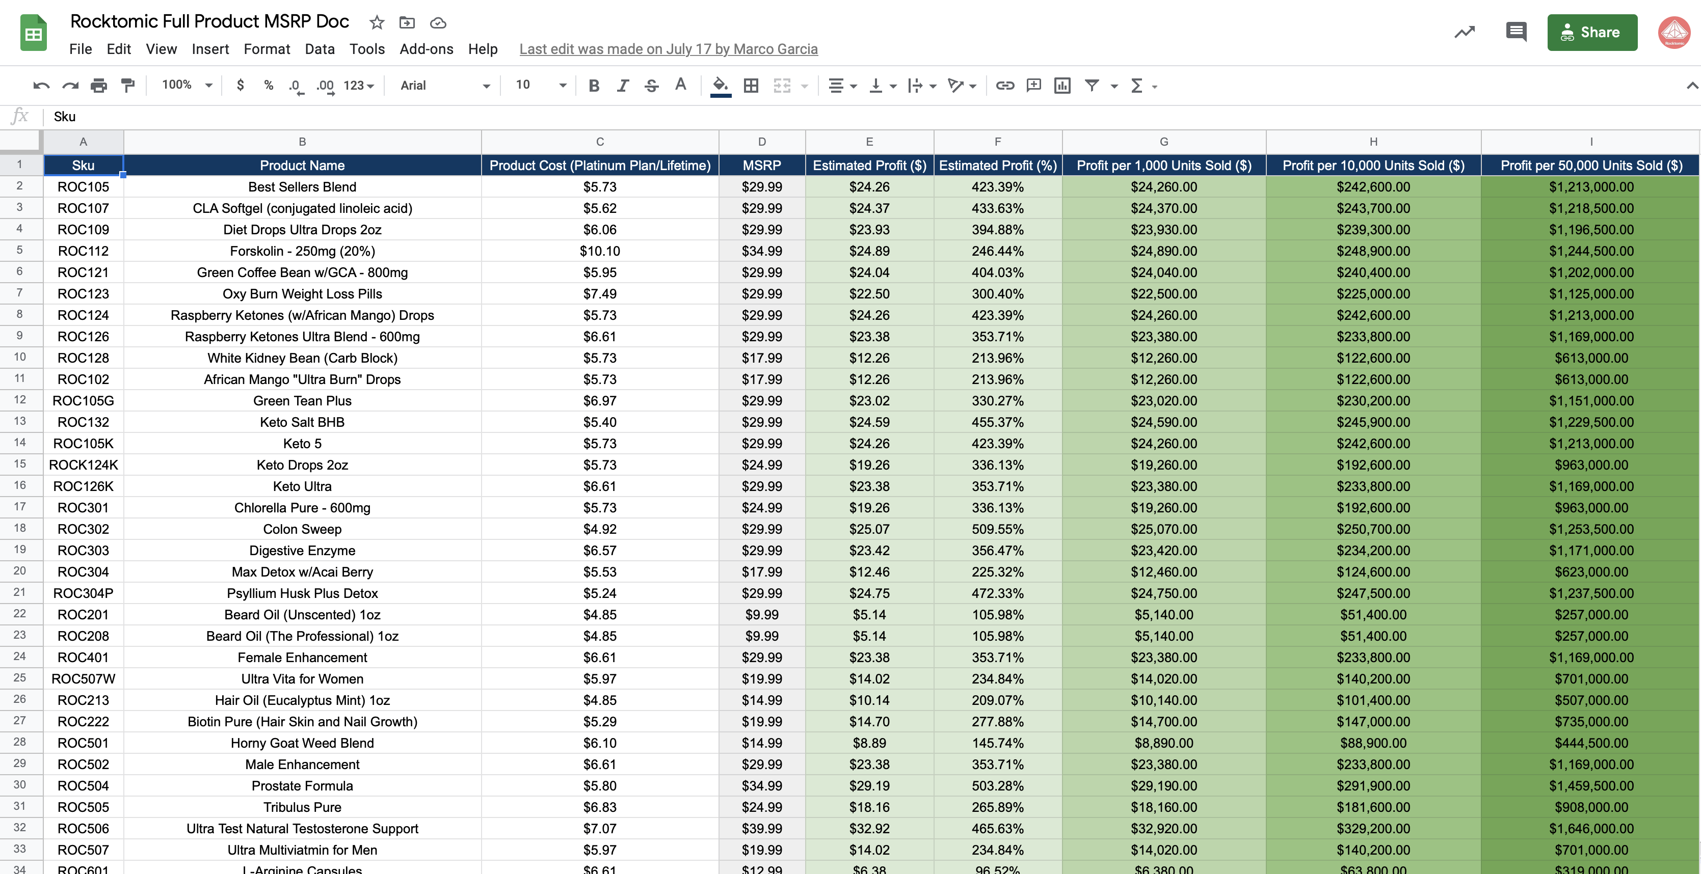The height and width of the screenshot is (874, 1701).
Task: Select the sum function icon
Action: 1137,85
